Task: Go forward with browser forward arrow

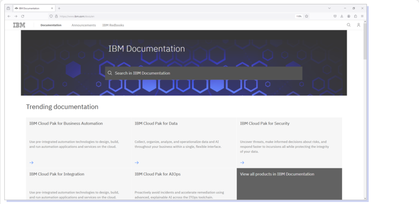Action: [16, 16]
